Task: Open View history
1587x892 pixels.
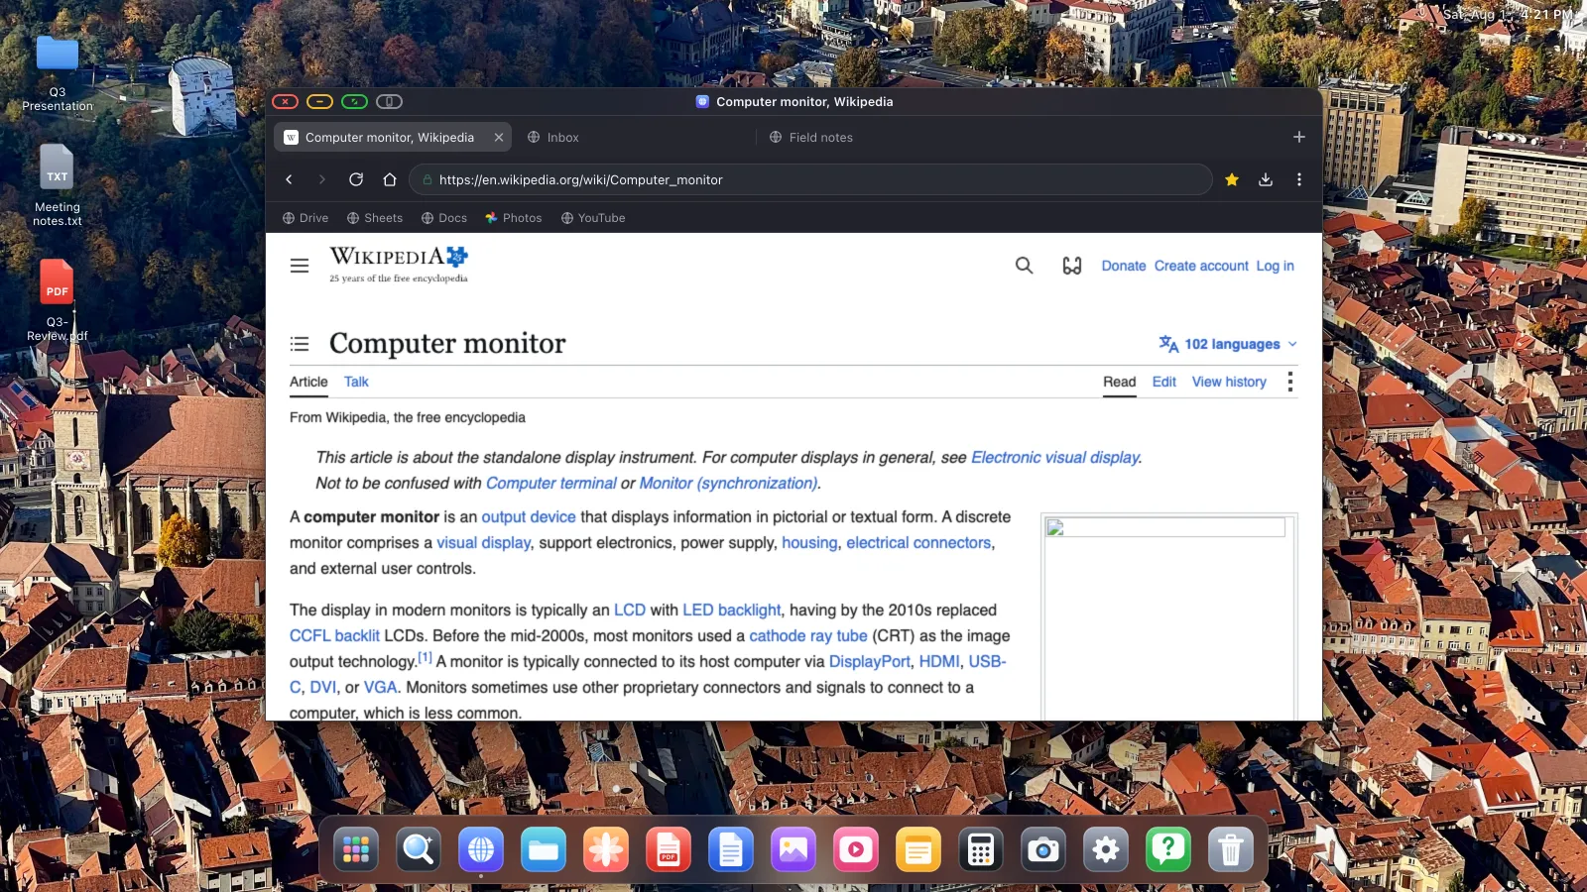Action: [1229, 382]
